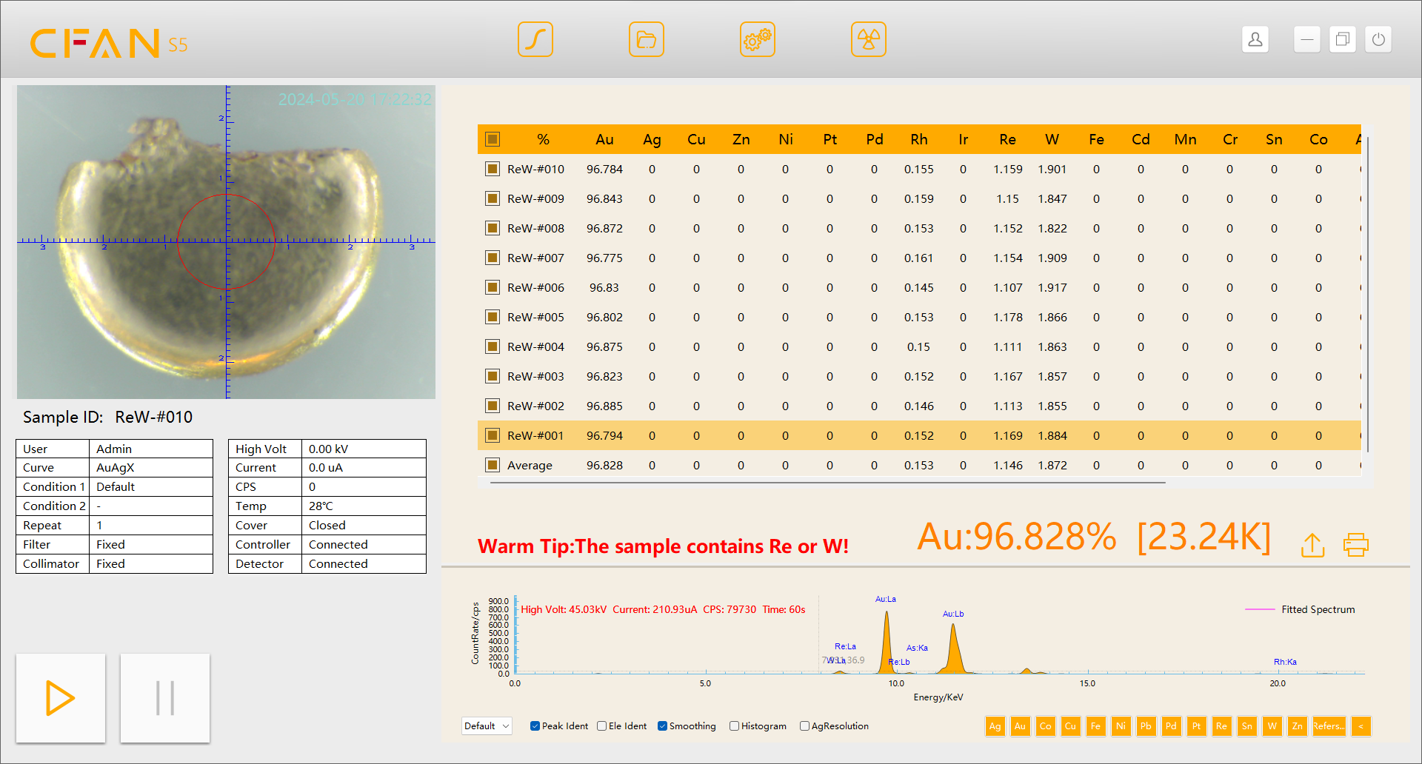Viewport: 1422px width, 764px height.
Task: Open the user account icon
Action: coord(1255,39)
